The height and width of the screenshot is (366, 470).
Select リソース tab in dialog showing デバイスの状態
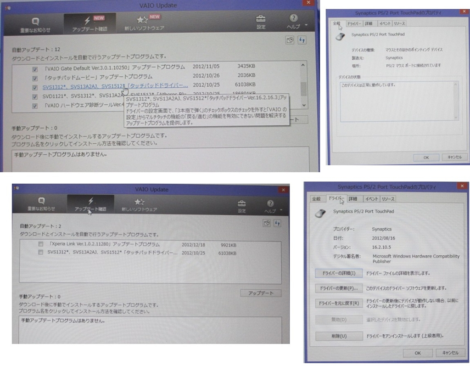click(x=399, y=23)
